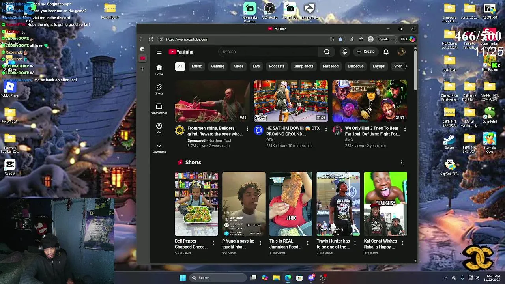Open the YouTube guide hamburger menu

coord(159,52)
